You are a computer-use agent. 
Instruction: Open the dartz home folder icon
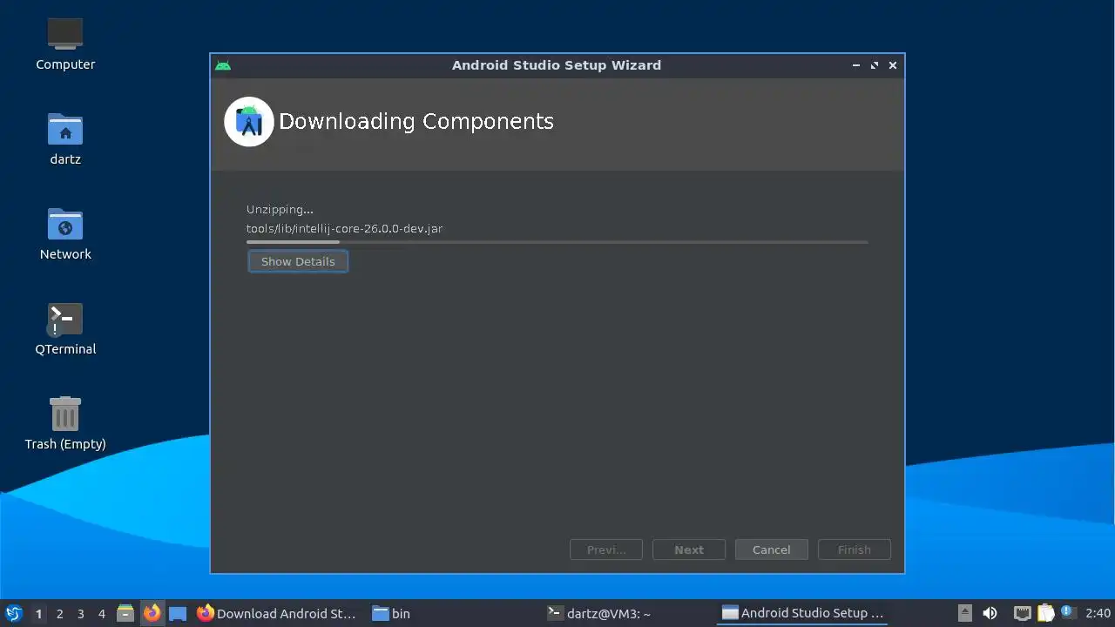tap(65, 139)
